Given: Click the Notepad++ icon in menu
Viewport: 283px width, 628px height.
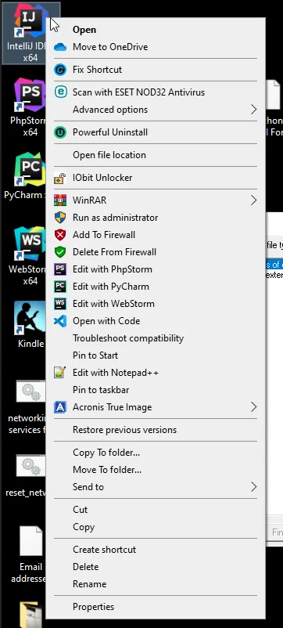Looking at the screenshot, I should point(60,373).
